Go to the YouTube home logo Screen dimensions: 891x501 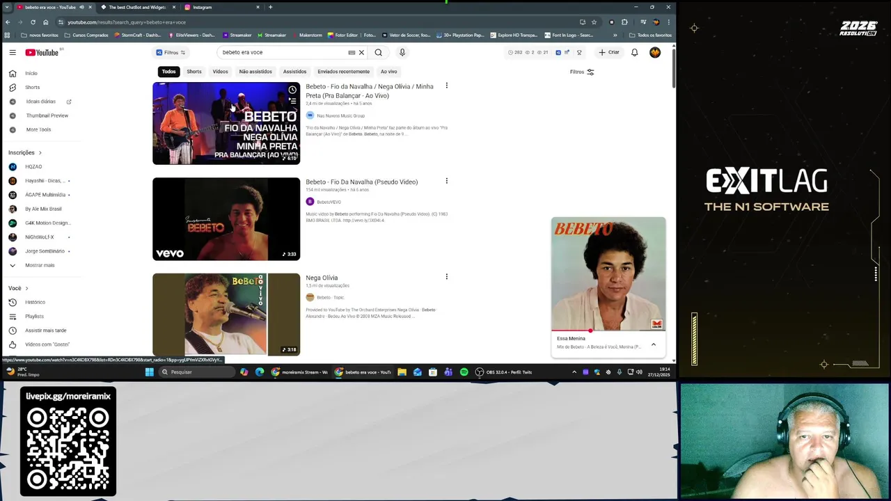coord(42,52)
